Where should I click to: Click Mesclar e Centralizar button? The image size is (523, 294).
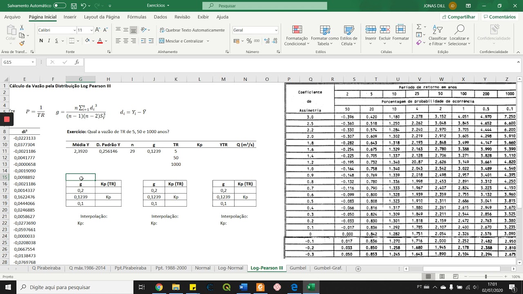pyautogui.click(x=181, y=41)
